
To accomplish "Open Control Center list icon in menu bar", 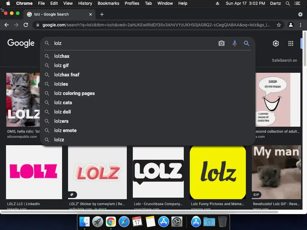I will pos(297,3).
